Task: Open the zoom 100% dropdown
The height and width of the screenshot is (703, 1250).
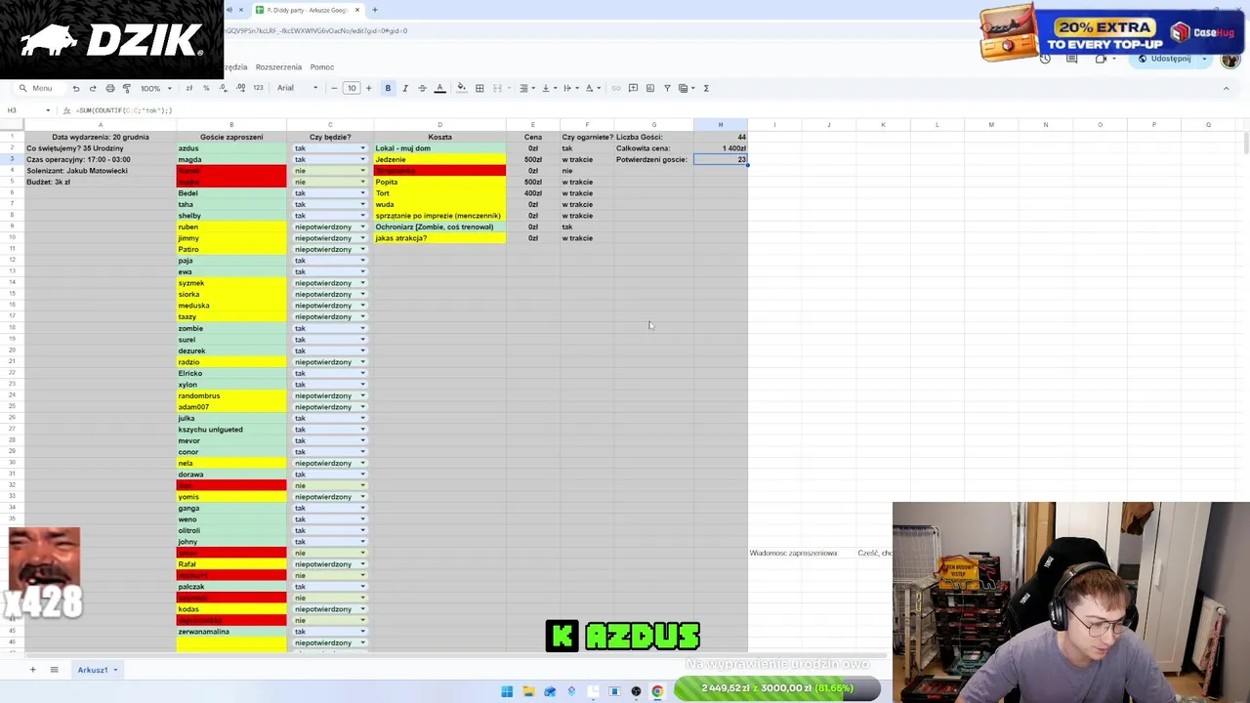Action: [x=156, y=88]
